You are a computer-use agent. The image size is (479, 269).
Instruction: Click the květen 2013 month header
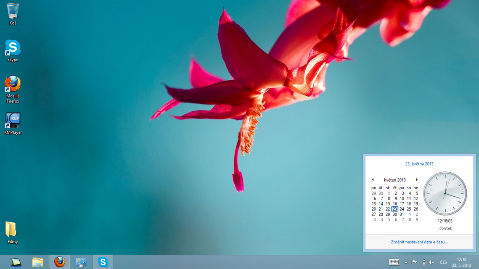tap(394, 179)
